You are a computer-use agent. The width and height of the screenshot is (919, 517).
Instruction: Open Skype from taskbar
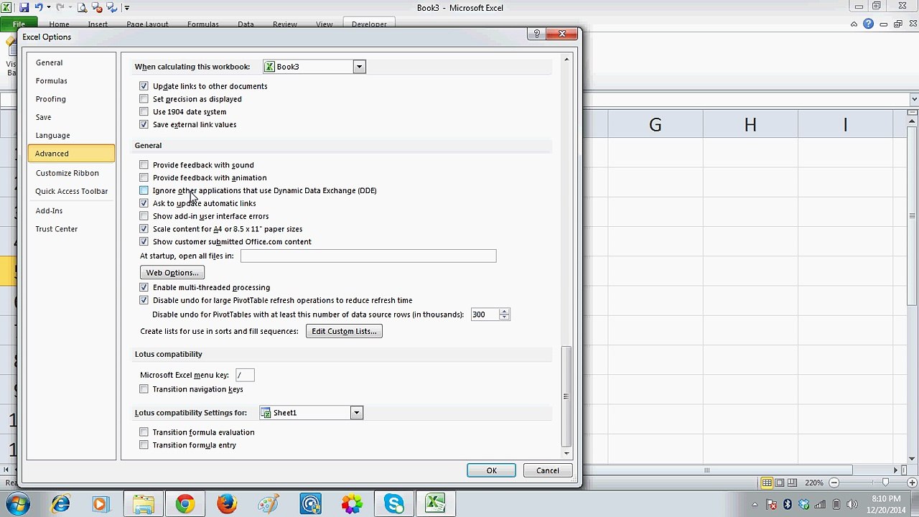(x=393, y=504)
